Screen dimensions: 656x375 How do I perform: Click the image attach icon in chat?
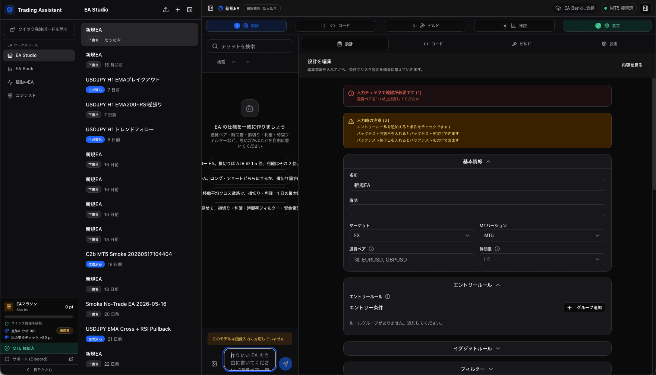click(214, 364)
